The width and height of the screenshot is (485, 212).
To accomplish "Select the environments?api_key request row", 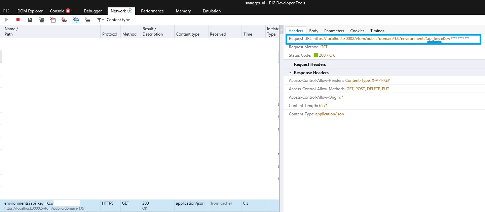I will (x=139, y=206).
